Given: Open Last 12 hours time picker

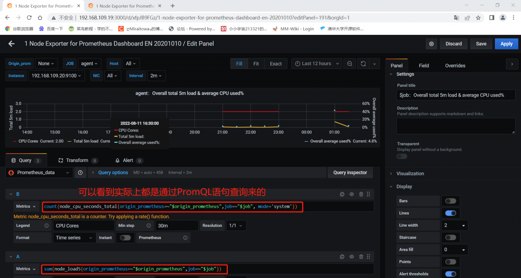Looking at the screenshot, I should click(317, 64).
